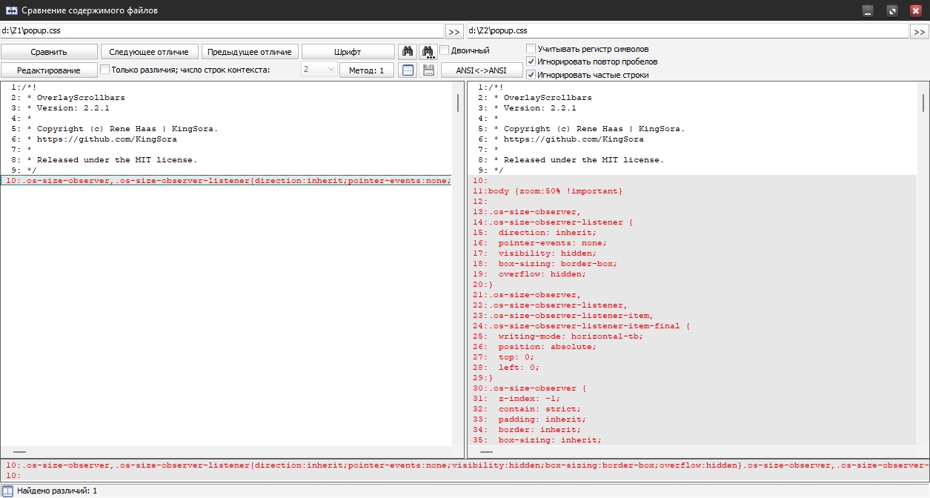Go to Следующее отличие
The width and height of the screenshot is (930, 498).
[149, 52]
